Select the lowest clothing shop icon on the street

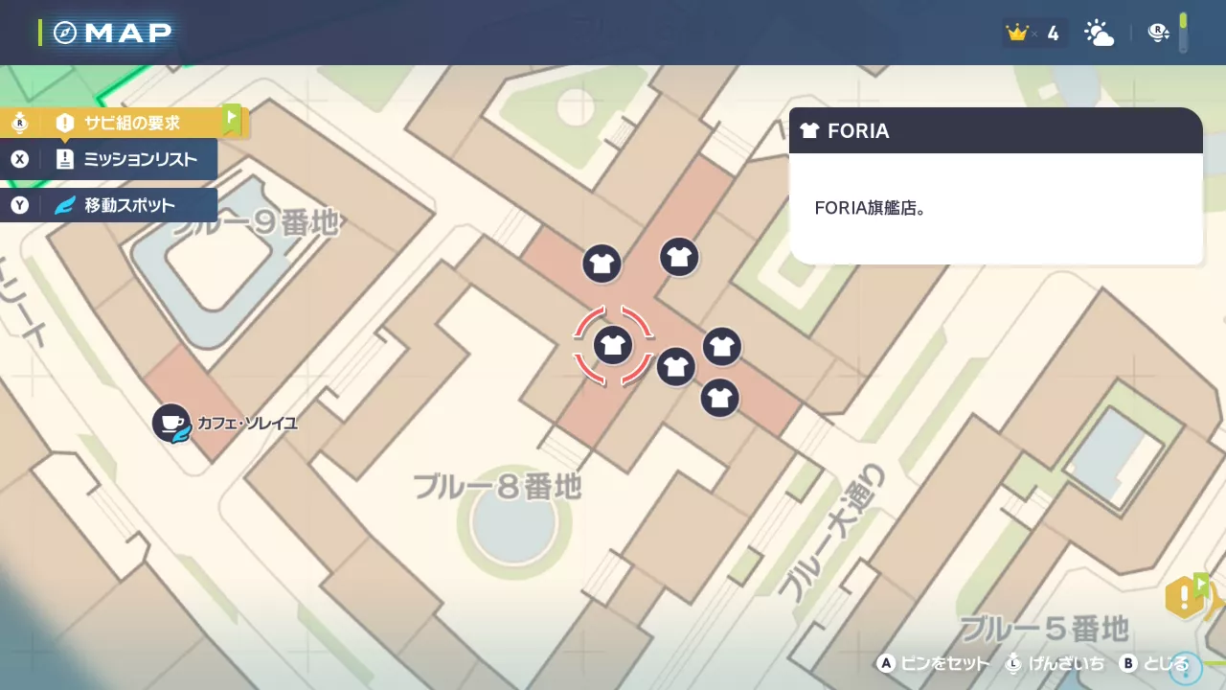coord(719,398)
